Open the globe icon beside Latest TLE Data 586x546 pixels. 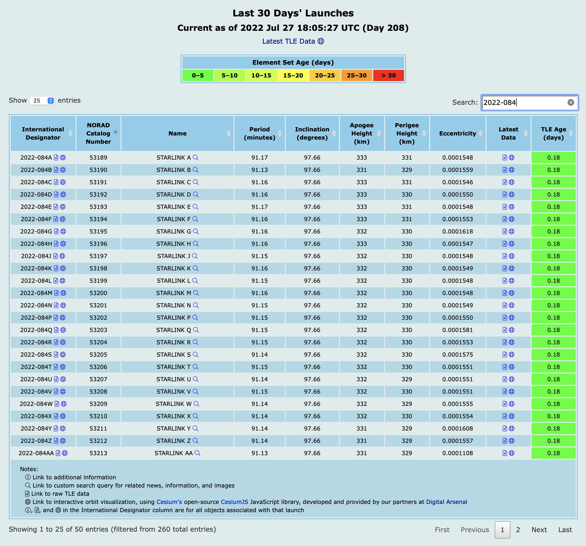point(321,41)
